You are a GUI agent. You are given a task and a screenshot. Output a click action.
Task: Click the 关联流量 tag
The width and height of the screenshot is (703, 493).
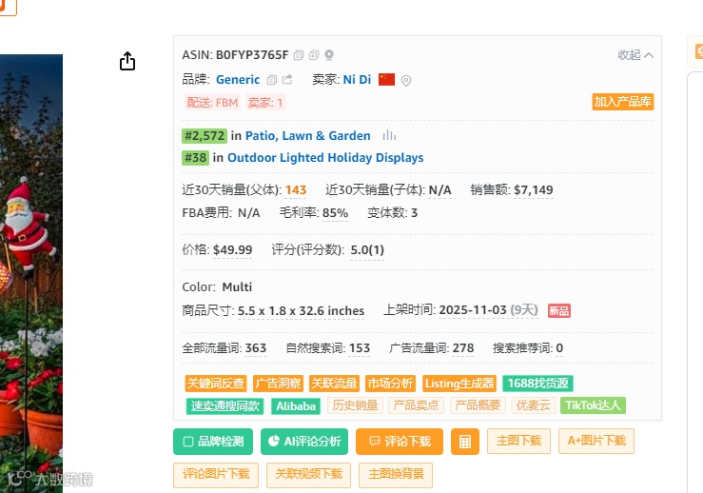(x=335, y=384)
